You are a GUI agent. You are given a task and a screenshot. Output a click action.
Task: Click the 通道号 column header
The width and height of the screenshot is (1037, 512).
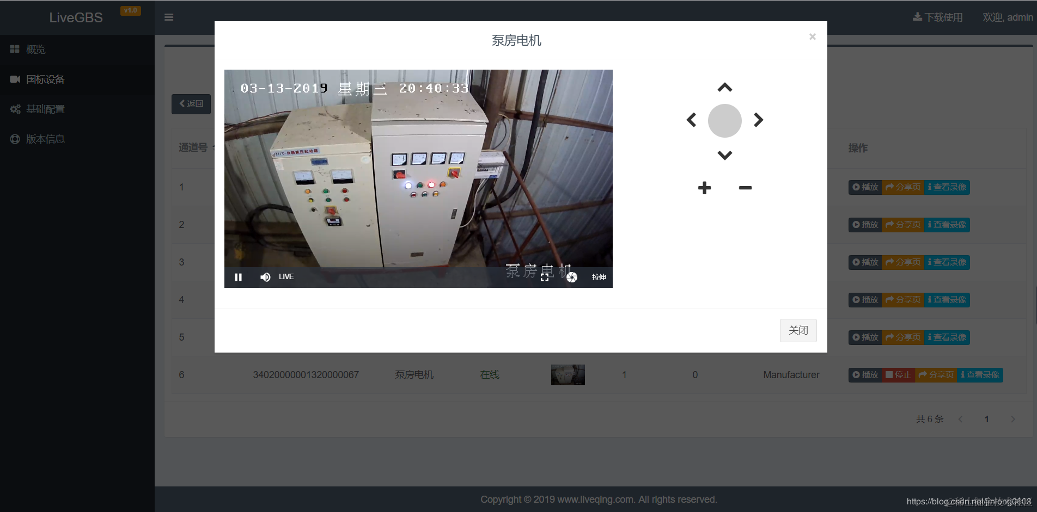coord(193,147)
